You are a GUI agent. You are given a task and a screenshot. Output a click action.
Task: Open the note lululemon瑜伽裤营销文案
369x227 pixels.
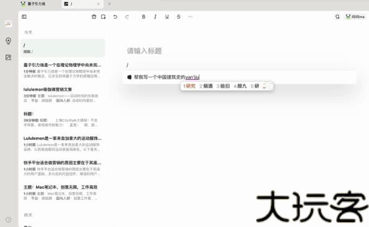click(x=63, y=95)
